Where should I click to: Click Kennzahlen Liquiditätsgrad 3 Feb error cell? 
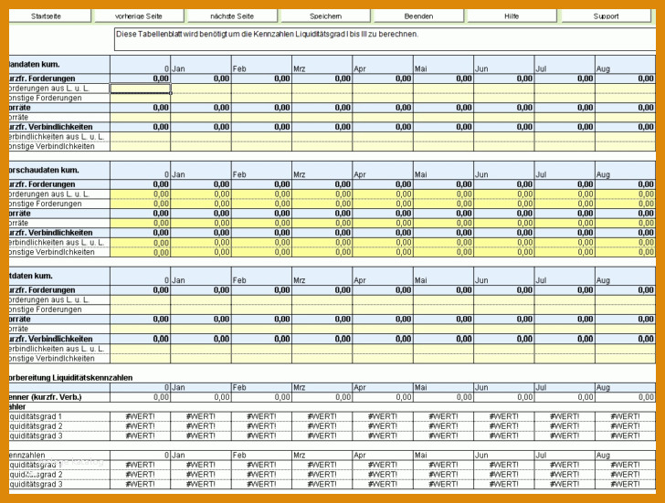(261, 484)
